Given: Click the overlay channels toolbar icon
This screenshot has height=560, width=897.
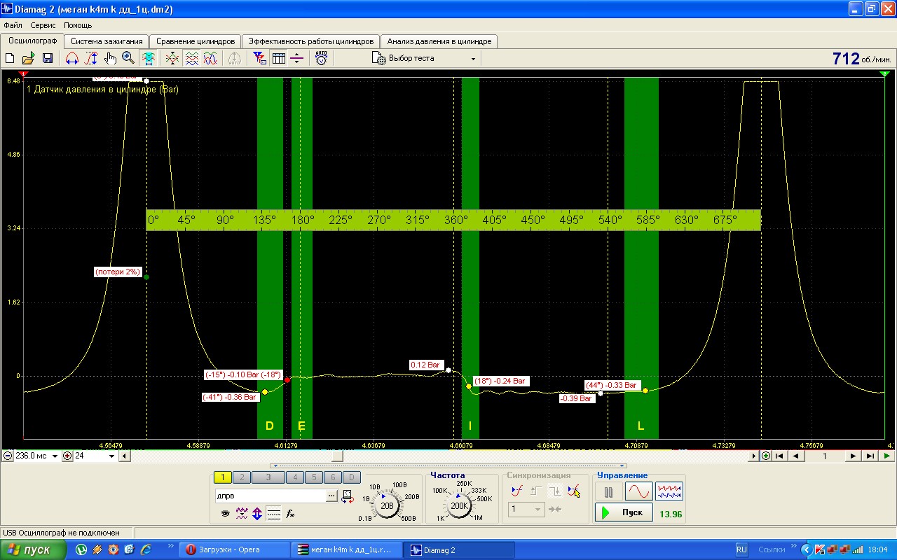Looking at the screenshot, I should click(x=172, y=59).
